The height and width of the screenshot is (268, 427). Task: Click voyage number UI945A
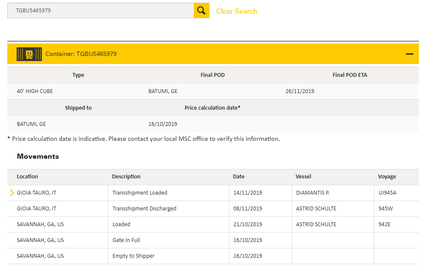coord(387,193)
